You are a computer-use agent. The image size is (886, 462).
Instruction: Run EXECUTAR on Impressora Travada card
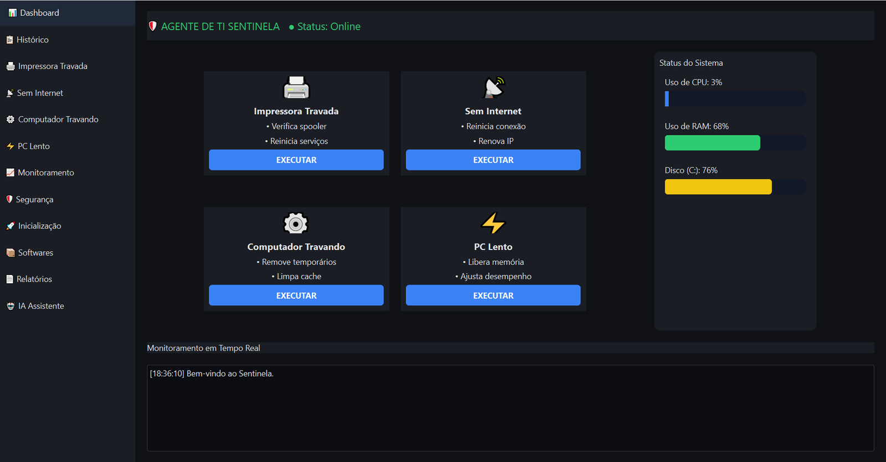click(296, 160)
